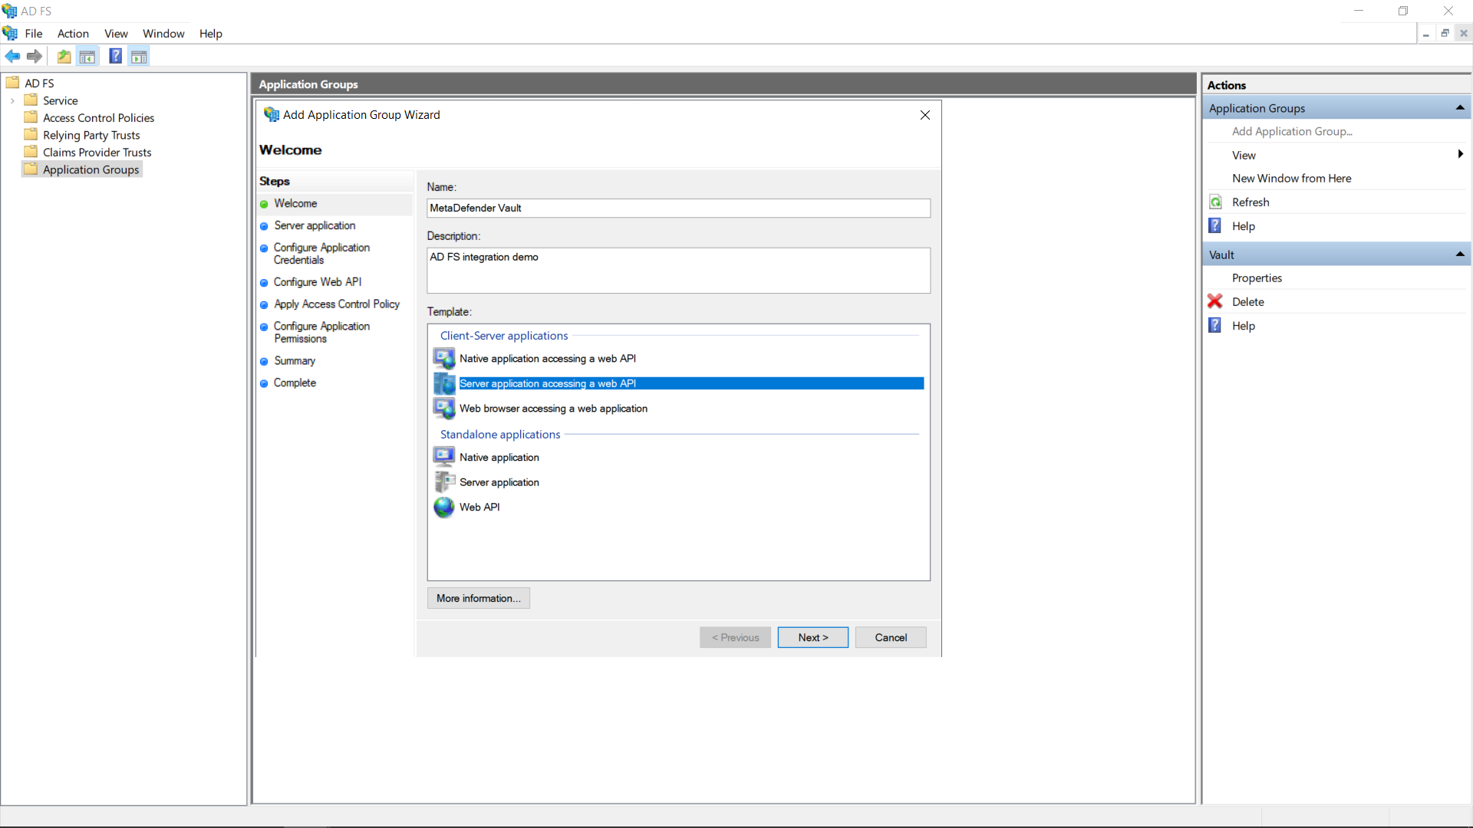Viewport: 1473px width, 828px height.
Task: Click Add Application Group action link
Action: point(1292,131)
